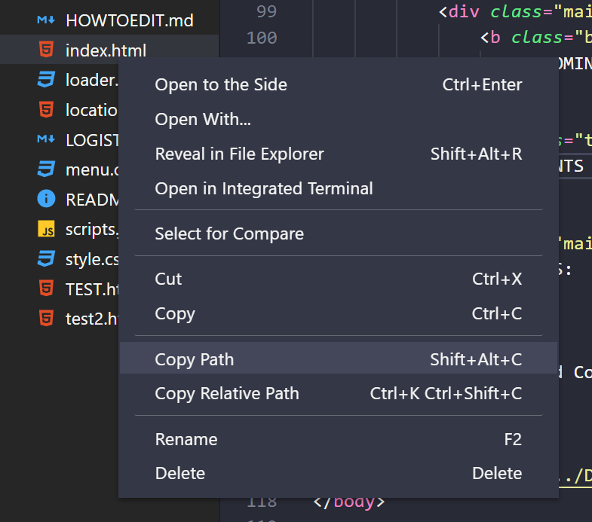This screenshot has width=592, height=522.
Task: Click HTML5 icon beside test2 file
Action: 46,318
